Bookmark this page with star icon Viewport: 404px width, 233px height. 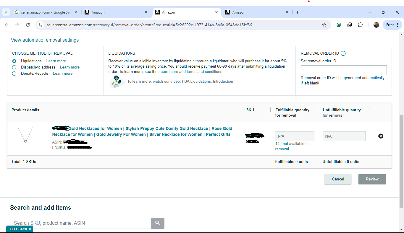coord(324,25)
